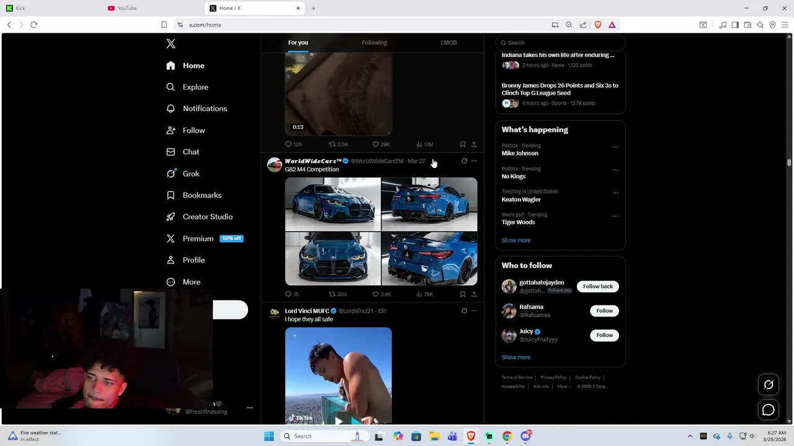
Task: Show more under What's happening
Action: (x=516, y=240)
